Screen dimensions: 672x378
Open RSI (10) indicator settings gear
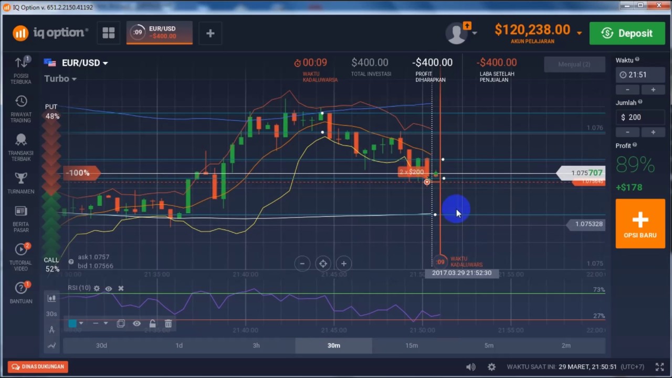point(97,288)
